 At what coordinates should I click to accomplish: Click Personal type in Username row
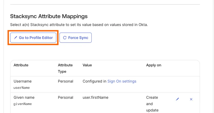coord(66,81)
